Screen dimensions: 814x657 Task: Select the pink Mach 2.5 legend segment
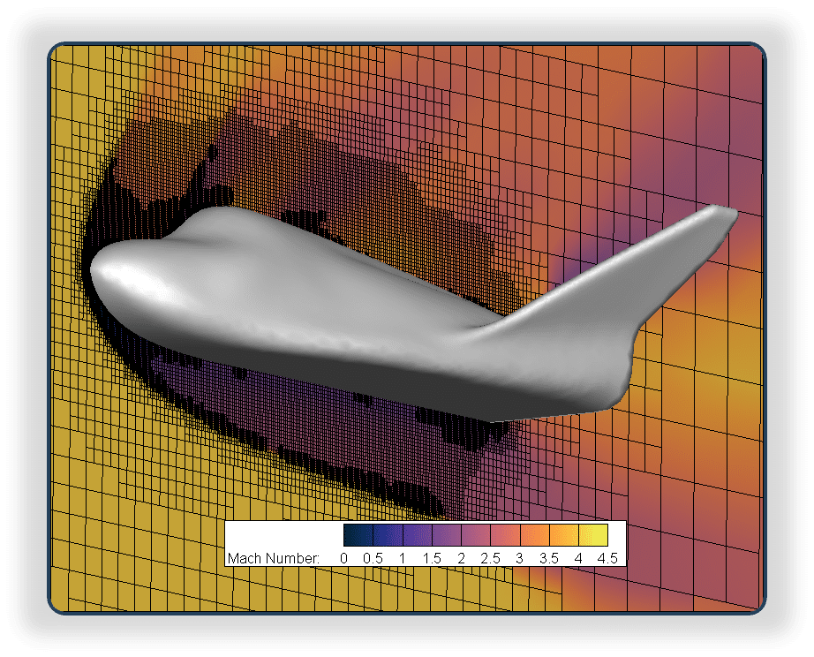tap(505, 536)
